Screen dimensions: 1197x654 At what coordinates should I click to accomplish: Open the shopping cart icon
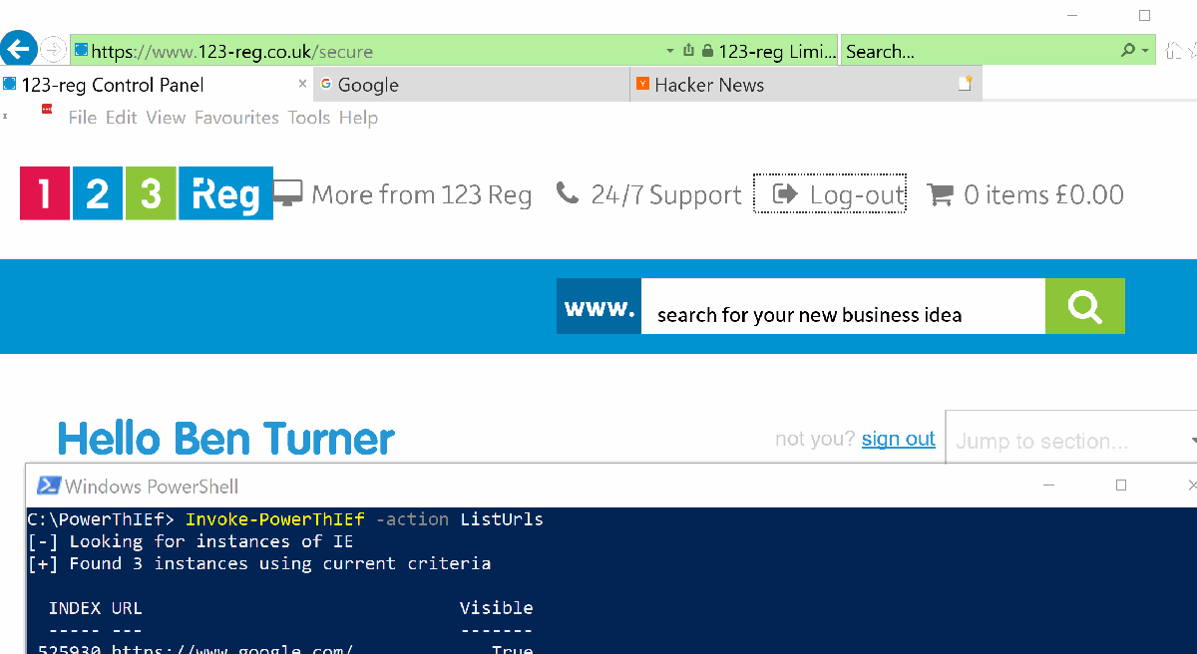click(940, 194)
